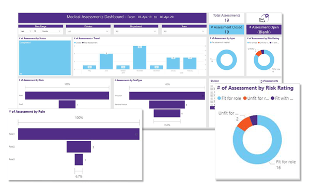Toggle the 'Unfit for r...' legend in enlarged Risk card
This screenshot has height=195, width=310.
point(256,98)
